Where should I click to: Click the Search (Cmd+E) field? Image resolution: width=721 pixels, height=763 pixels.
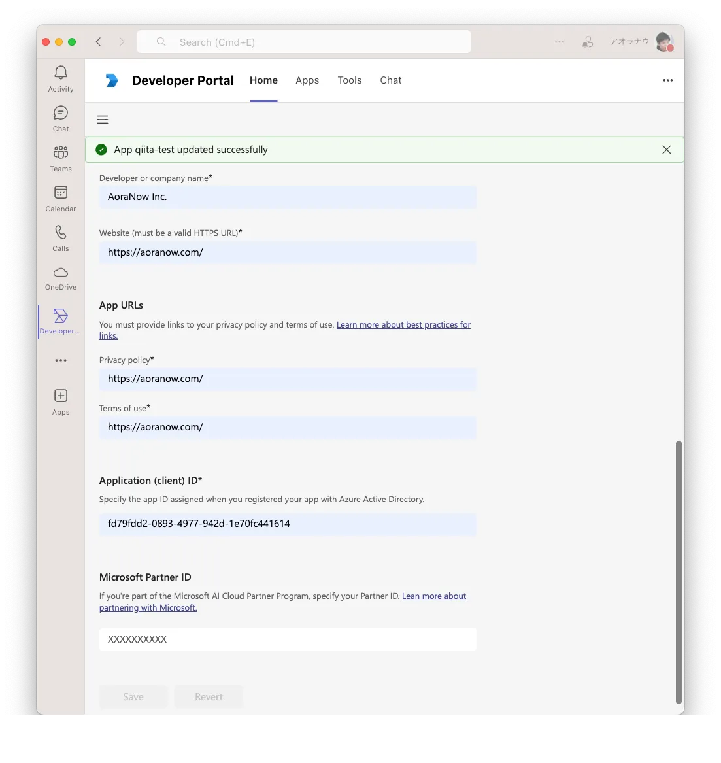(x=304, y=42)
